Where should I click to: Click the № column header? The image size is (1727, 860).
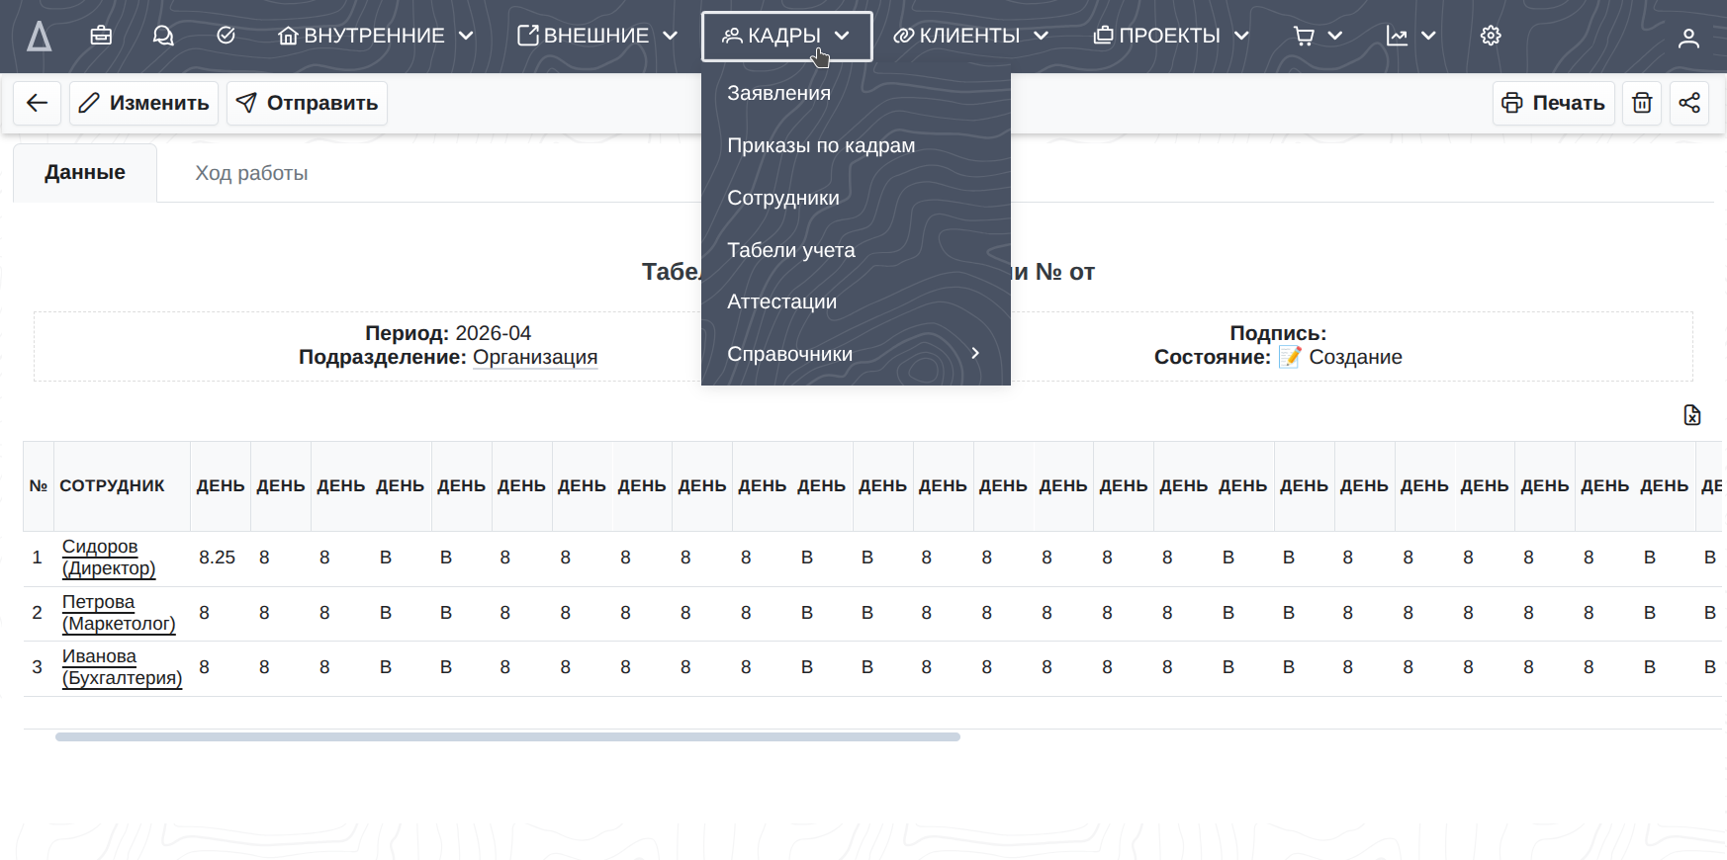[x=39, y=485]
